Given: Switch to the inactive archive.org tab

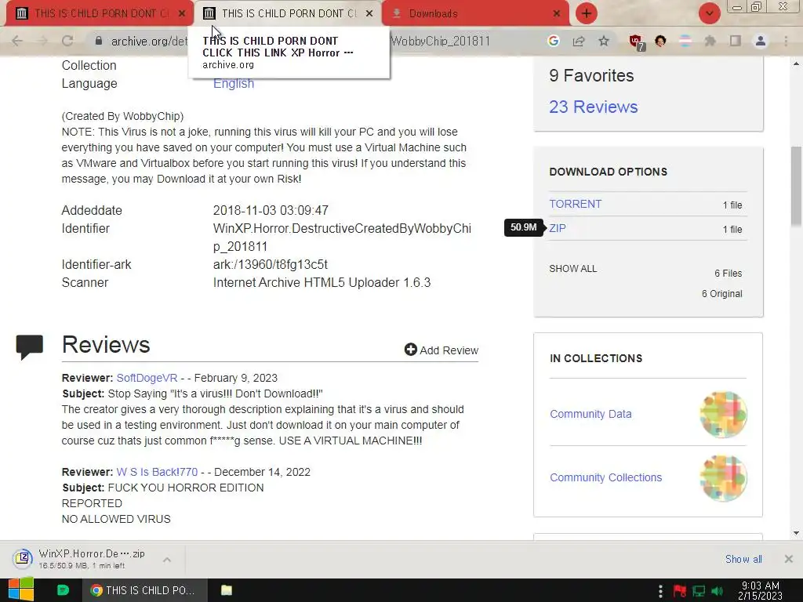Looking at the screenshot, I should [100, 14].
